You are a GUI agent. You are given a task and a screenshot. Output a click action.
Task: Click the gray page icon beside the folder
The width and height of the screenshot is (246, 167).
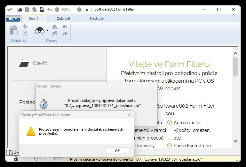(27, 10)
